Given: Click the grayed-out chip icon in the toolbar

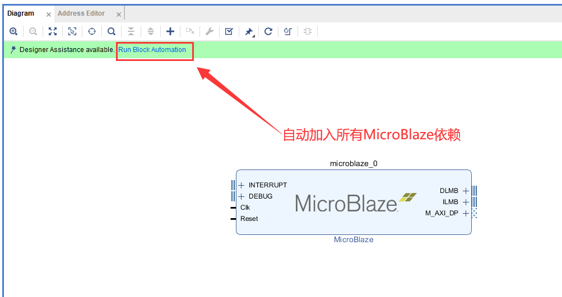Looking at the screenshot, I should pos(308,31).
